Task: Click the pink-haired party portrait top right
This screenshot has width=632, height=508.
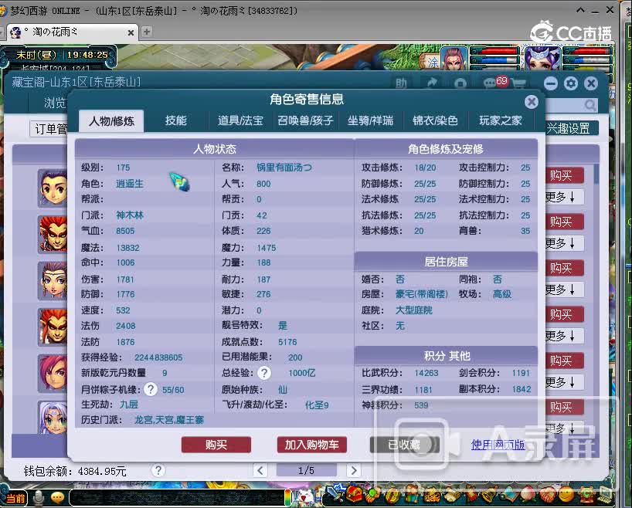Action: [x=454, y=59]
